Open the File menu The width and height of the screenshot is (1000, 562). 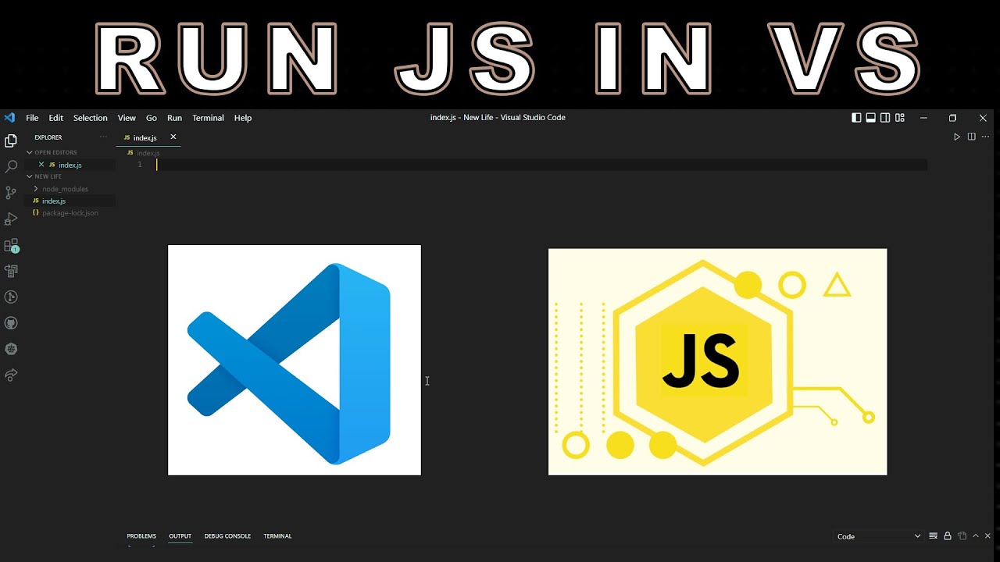click(x=32, y=118)
